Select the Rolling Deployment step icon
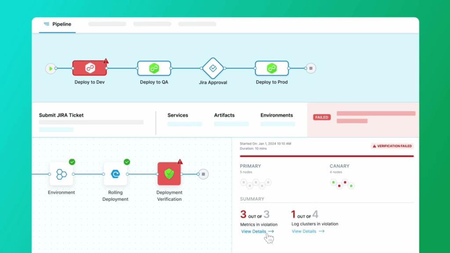This screenshot has height=253, width=450. tap(115, 174)
